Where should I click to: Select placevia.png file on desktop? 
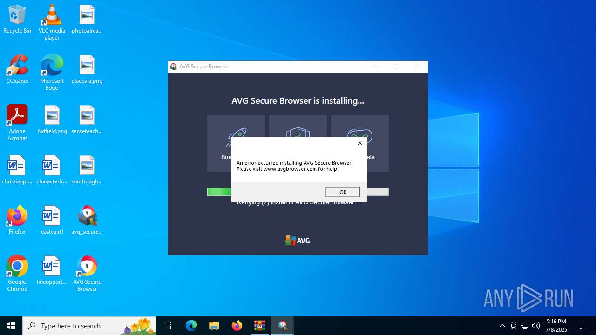87,70
